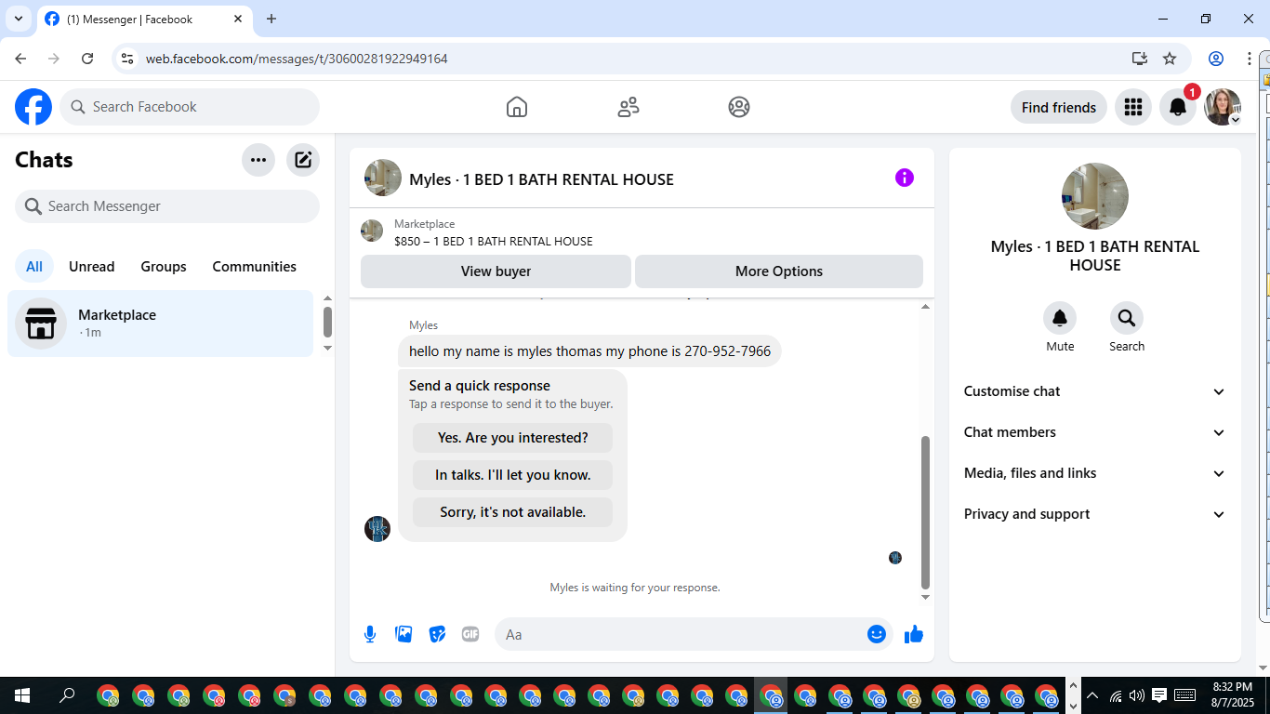Open the Facebook menu grid icon
This screenshot has height=714, width=1270.
pos(1132,107)
